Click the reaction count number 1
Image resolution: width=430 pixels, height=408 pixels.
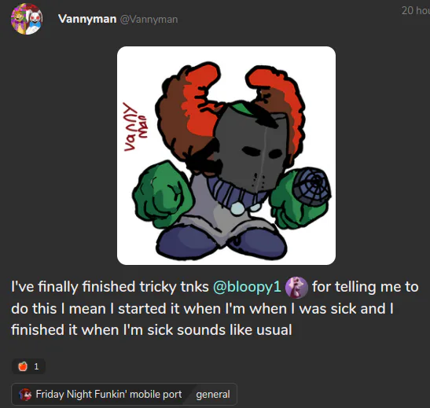click(x=36, y=366)
